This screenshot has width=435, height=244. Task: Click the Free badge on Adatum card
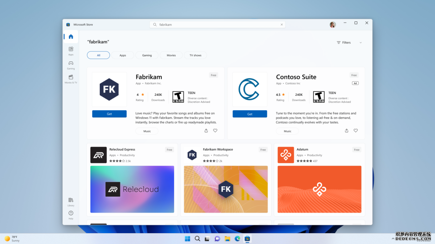tap(357, 150)
